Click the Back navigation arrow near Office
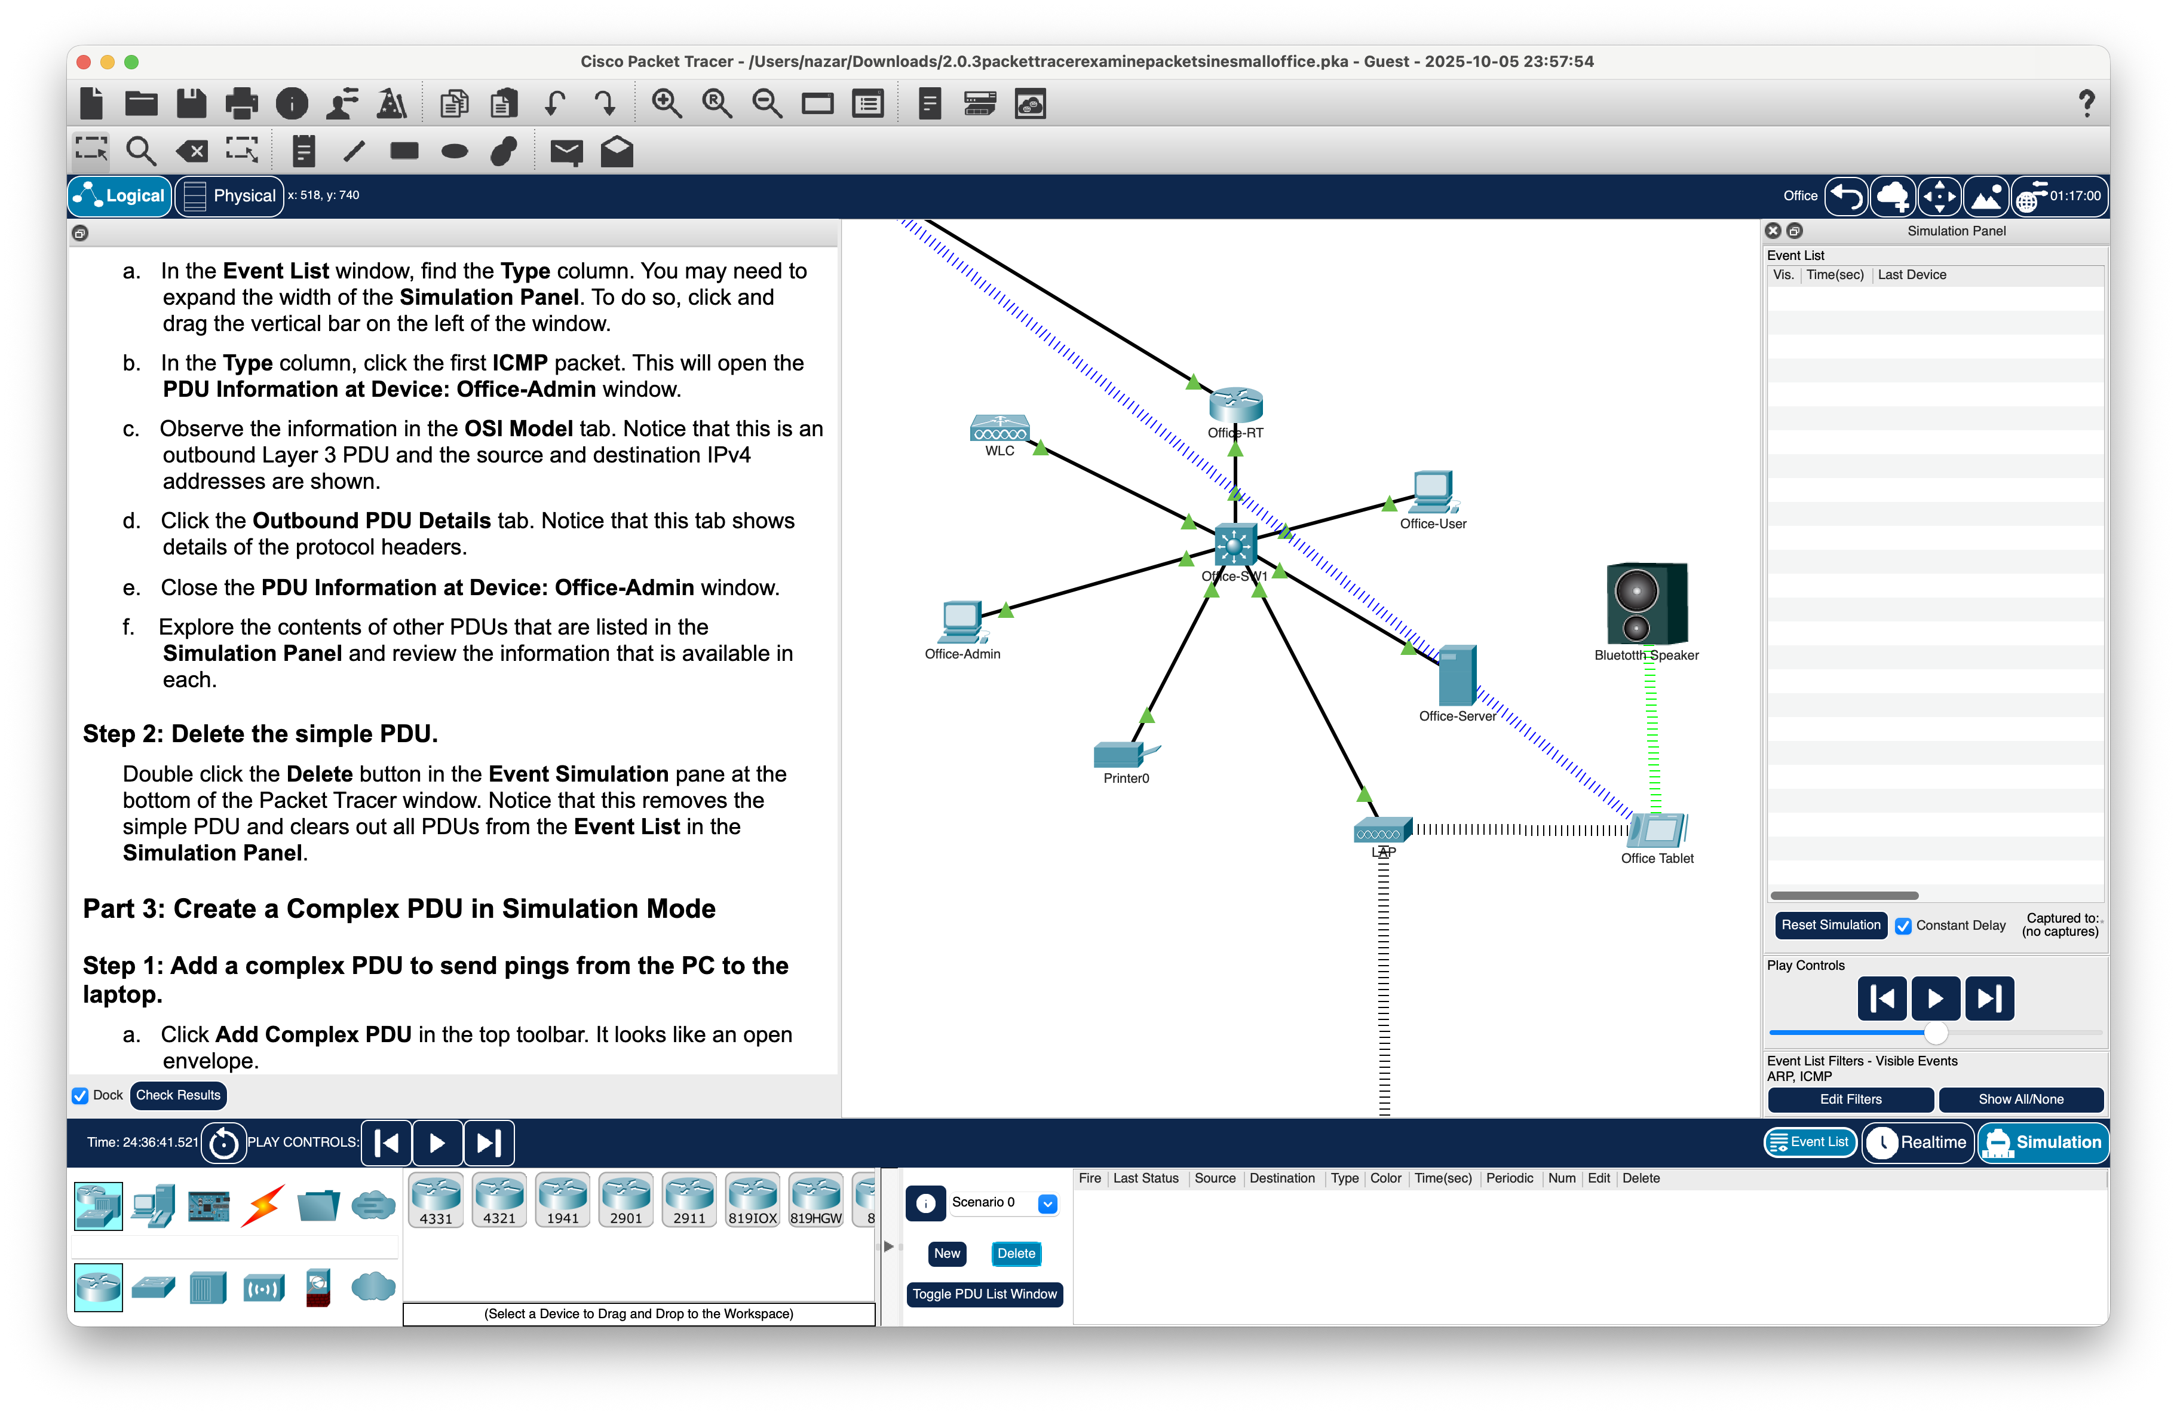The width and height of the screenshot is (2177, 1415). pyautogui.click(x=1846, y=196)
